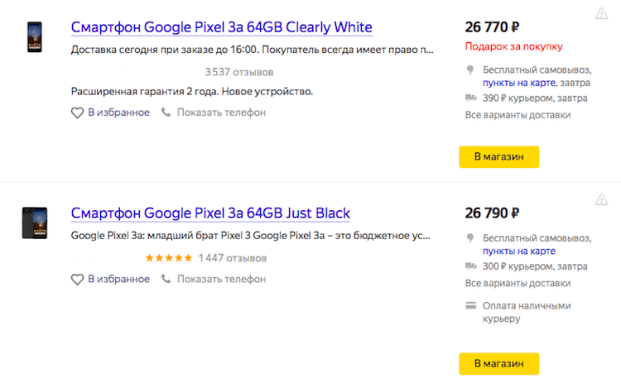
Task: Open Pixel 3a Just Black product title
Action: (x=210, y=213)
